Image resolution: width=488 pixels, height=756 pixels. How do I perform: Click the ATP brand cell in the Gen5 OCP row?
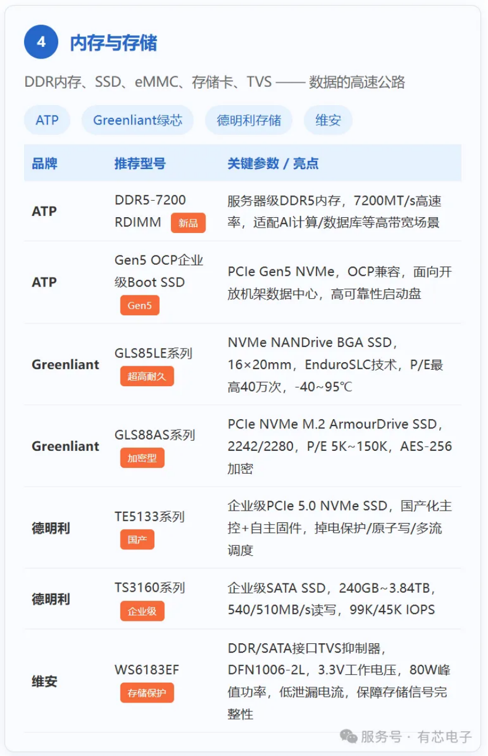point(44,282)
